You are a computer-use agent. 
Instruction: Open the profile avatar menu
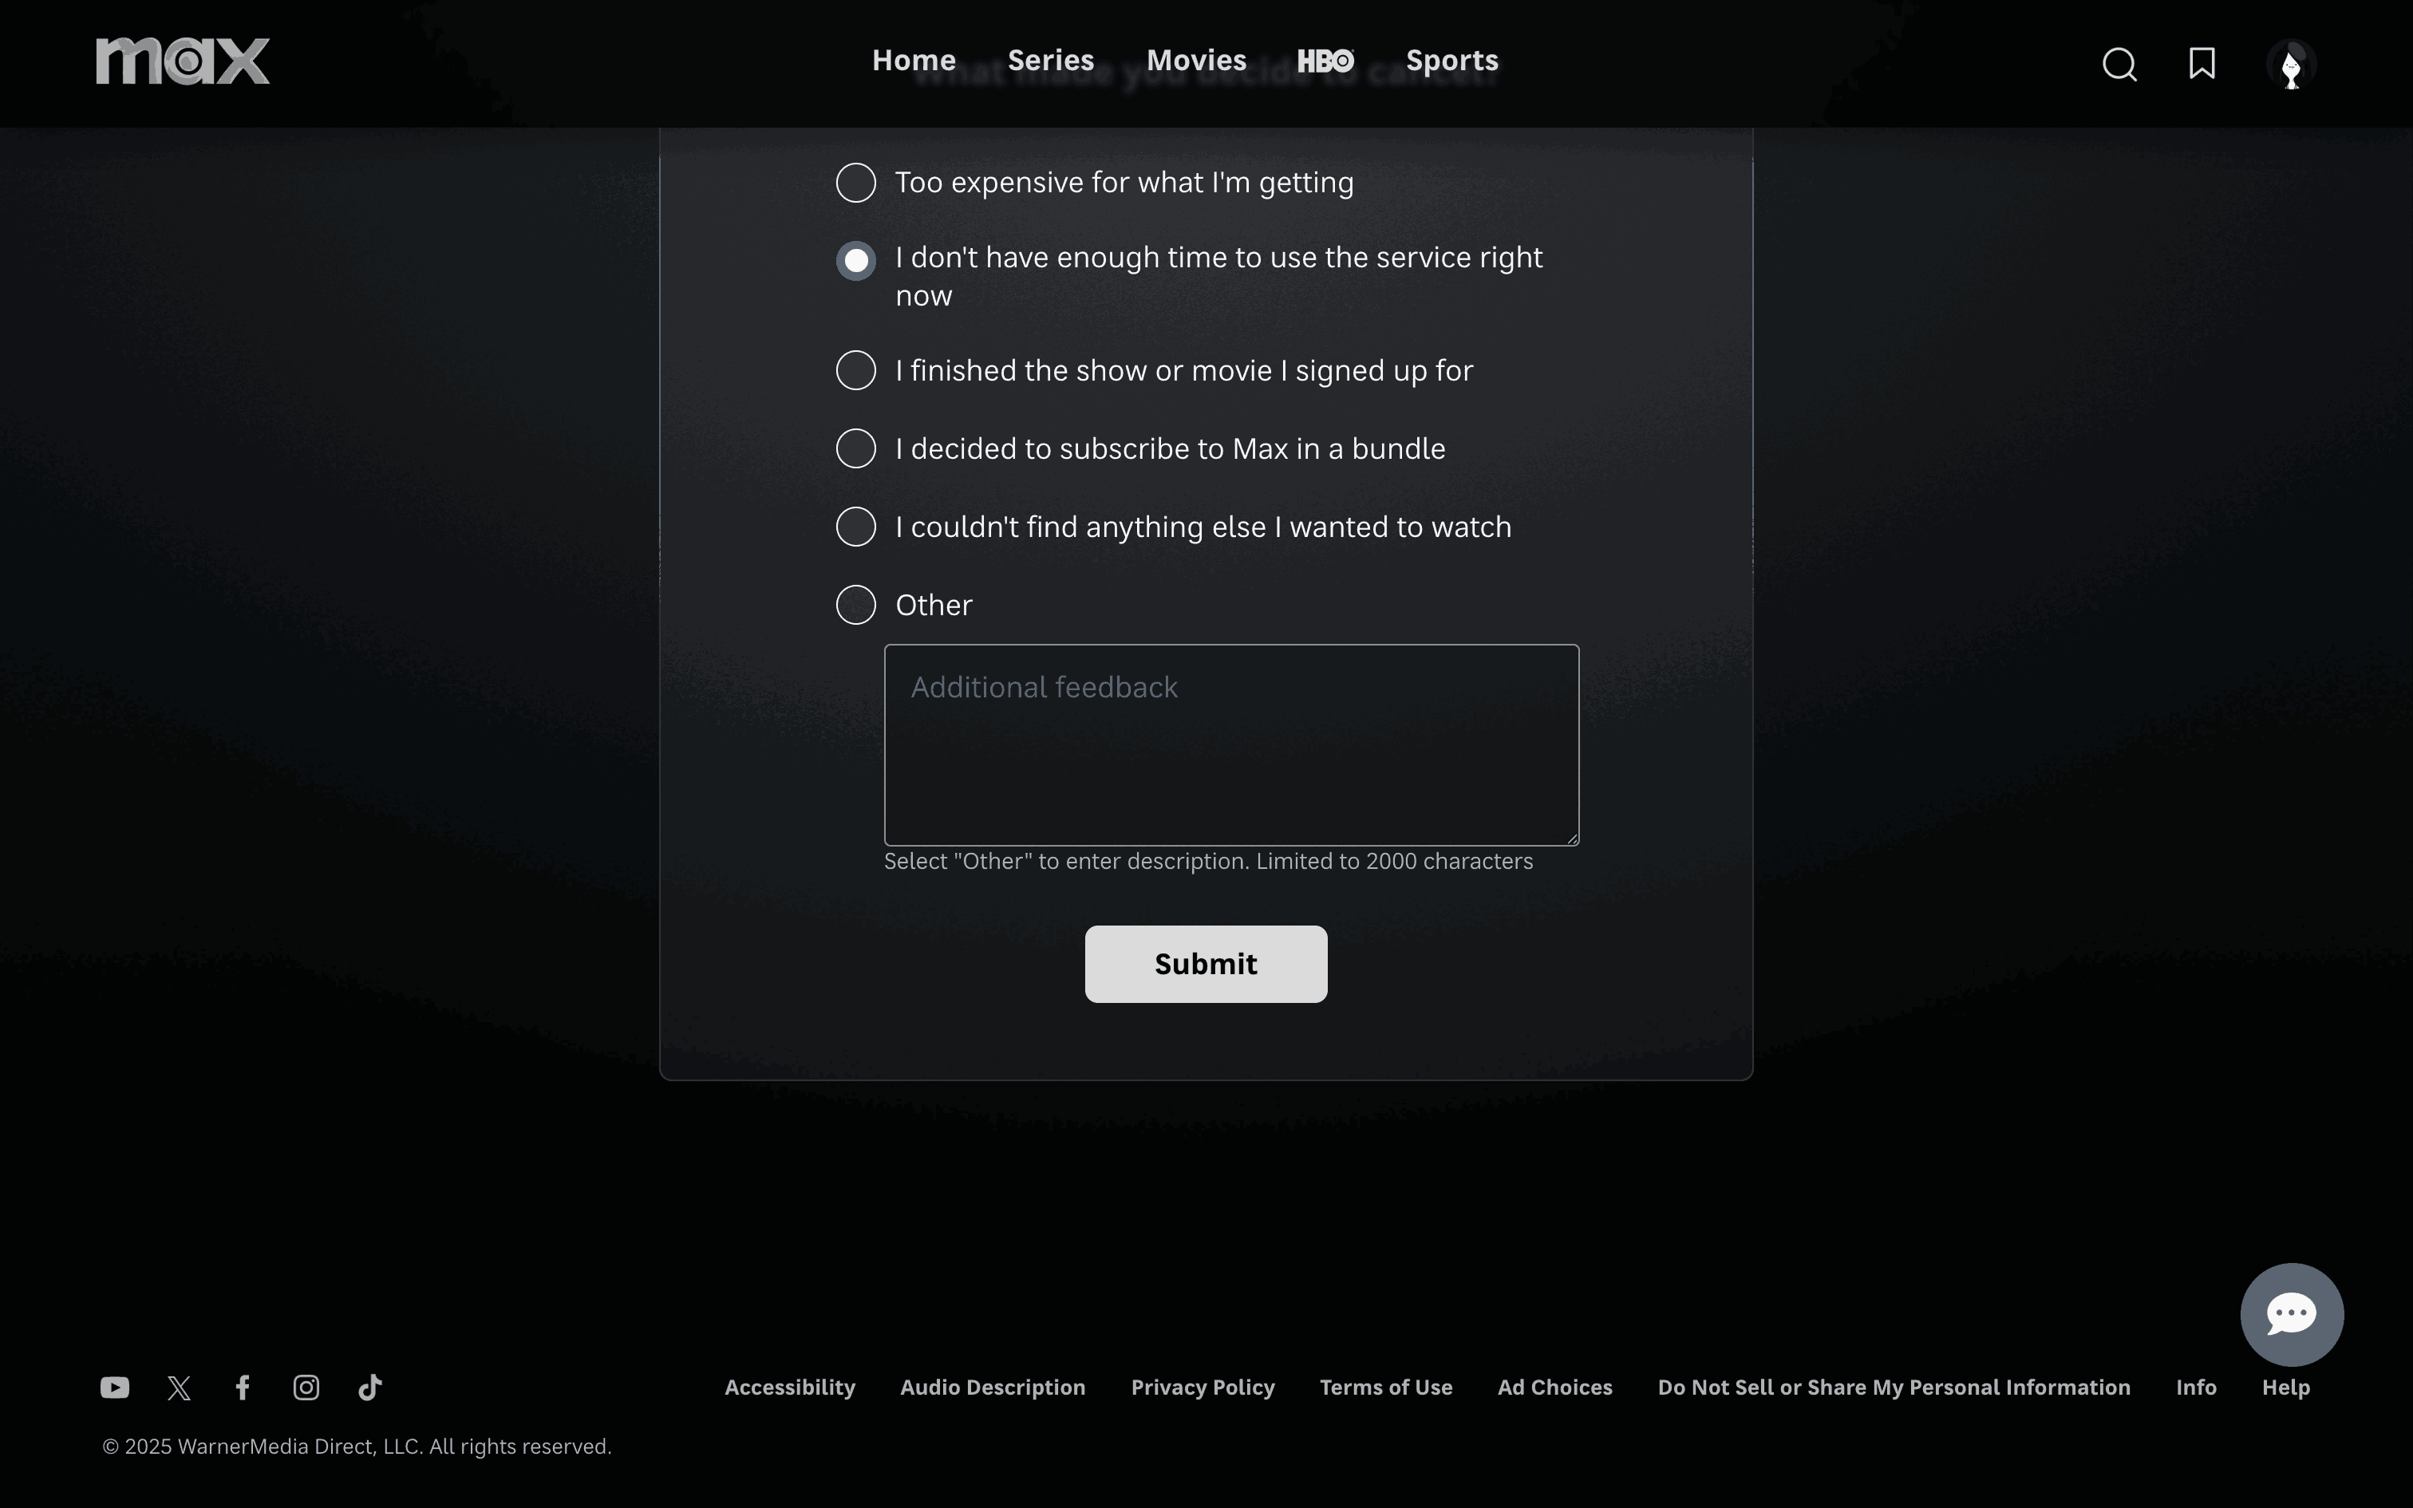point(2290,65)
